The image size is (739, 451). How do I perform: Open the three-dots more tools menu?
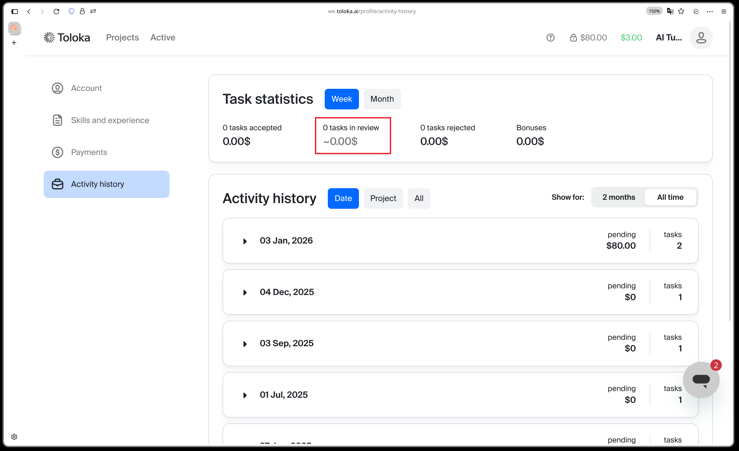(710, 11)
